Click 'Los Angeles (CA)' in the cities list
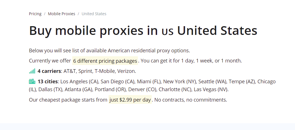Viewport: 295px width, 130px height. (80, 82)
